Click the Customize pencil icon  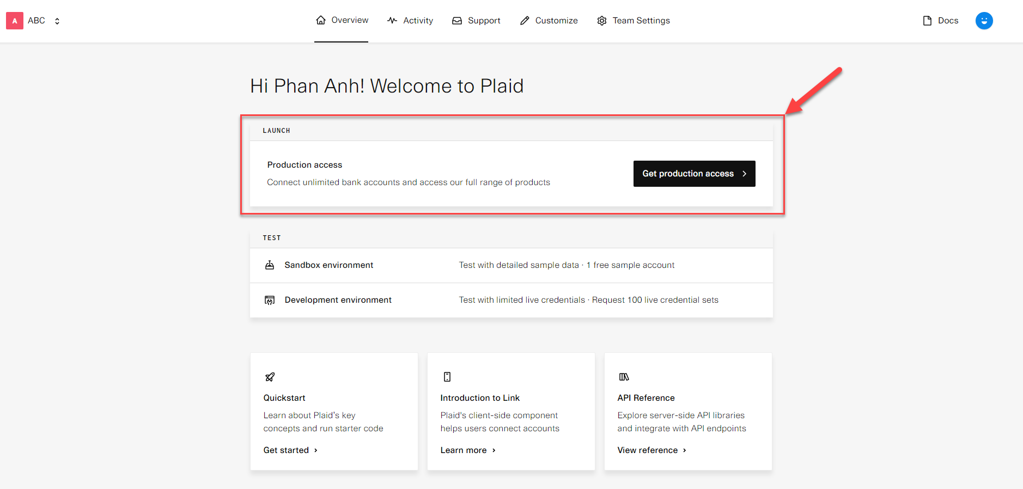click(525, 21)
